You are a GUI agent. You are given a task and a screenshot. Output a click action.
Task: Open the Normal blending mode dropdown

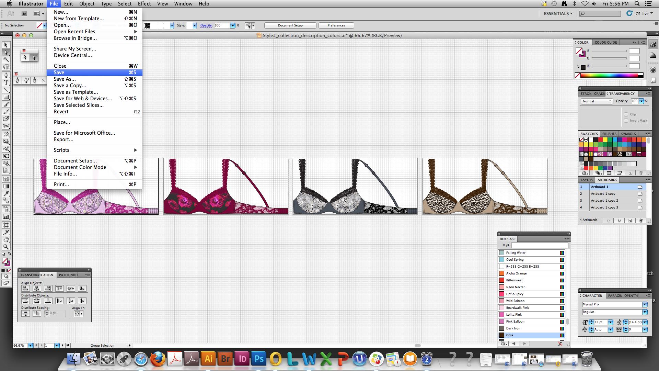coord(597,101)
